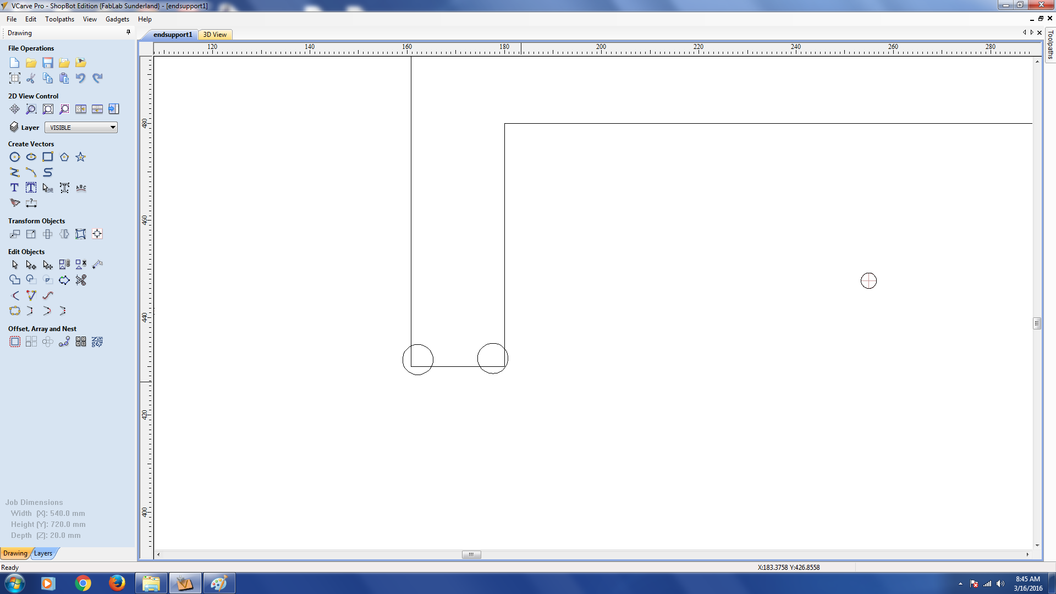Import bitmap for tracing
This screenshot has height=594, width=1056.
81,63
